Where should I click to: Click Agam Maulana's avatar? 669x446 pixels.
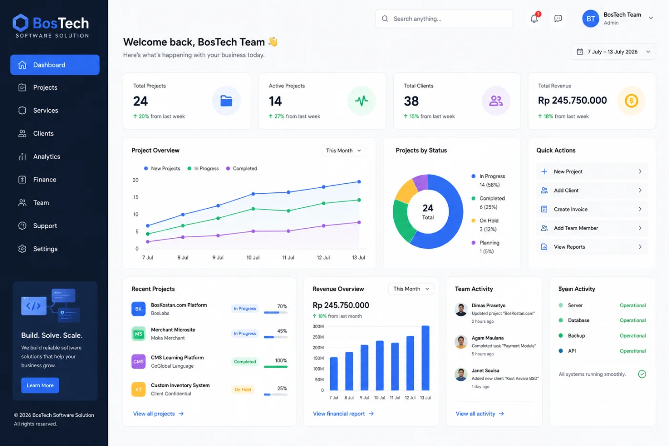461,342
